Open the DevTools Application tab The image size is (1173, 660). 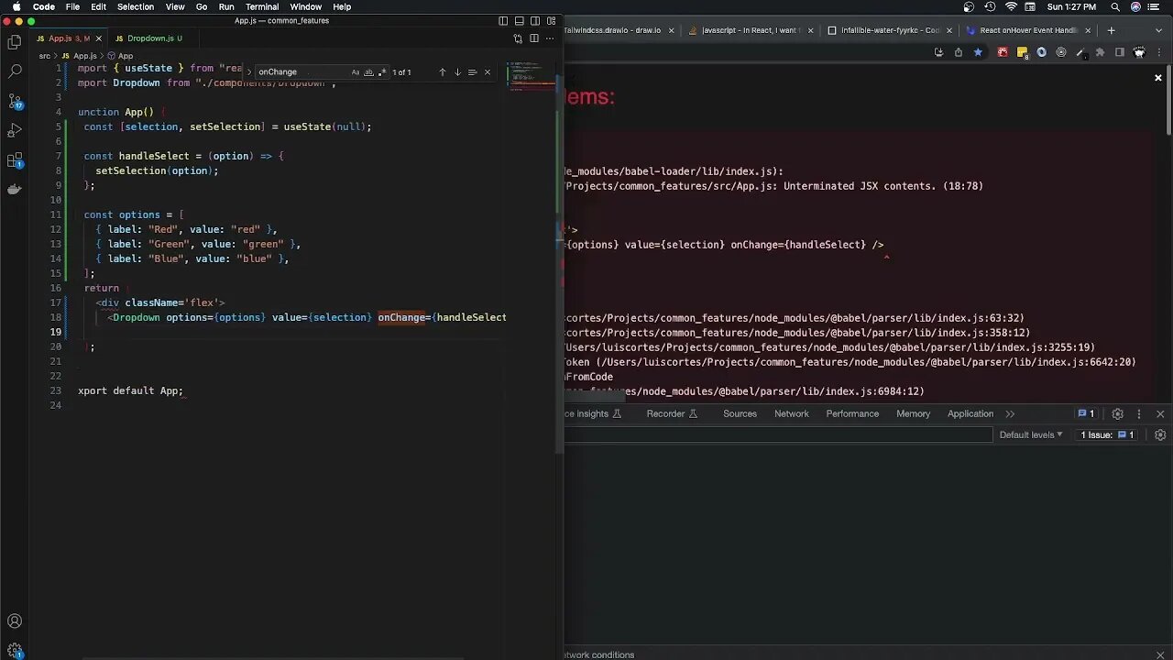[970, 413]
